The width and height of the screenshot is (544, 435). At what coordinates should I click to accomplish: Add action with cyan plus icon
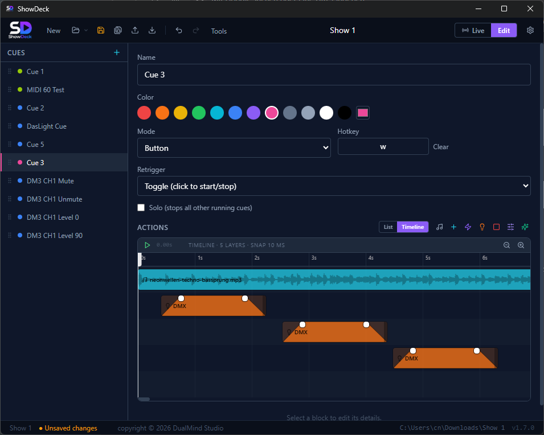pos(453,227)
